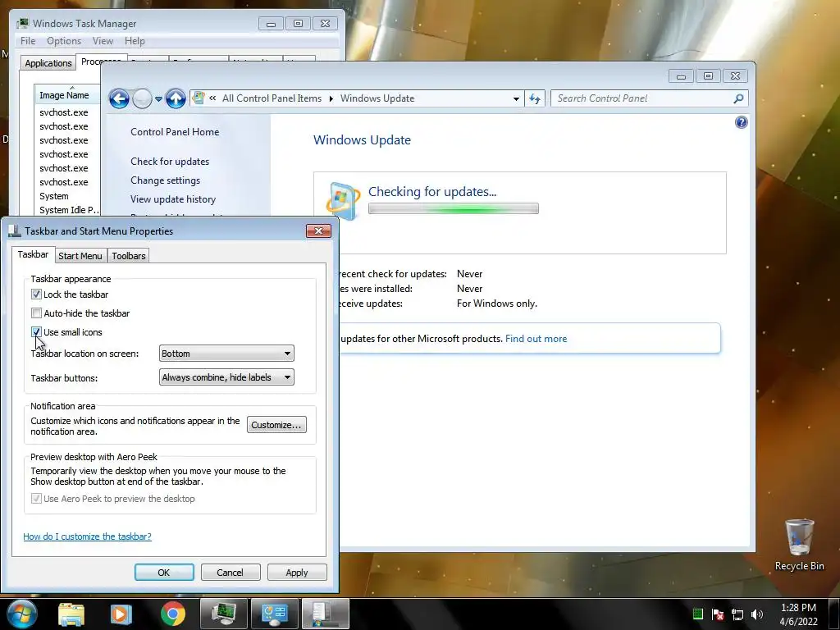Click the Task Manager title bar icon

[x=22, y=23]
